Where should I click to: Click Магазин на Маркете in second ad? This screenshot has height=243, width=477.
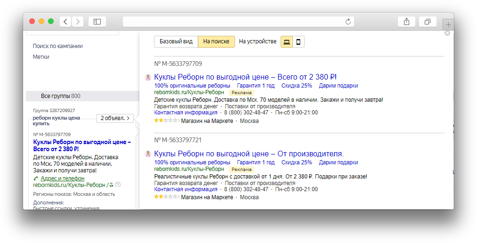(207, 197)
